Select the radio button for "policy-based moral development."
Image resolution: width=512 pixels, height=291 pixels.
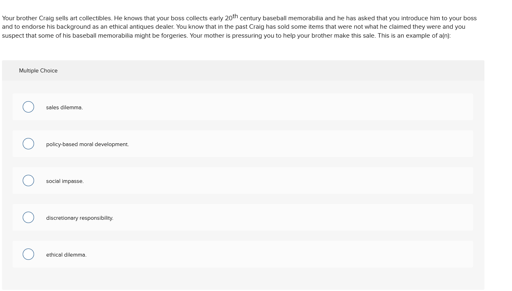28,144
